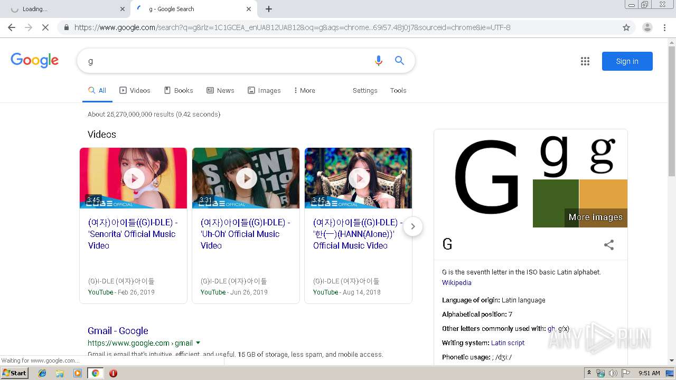Open the Google apps grid
676x380 pixels.
585,61
